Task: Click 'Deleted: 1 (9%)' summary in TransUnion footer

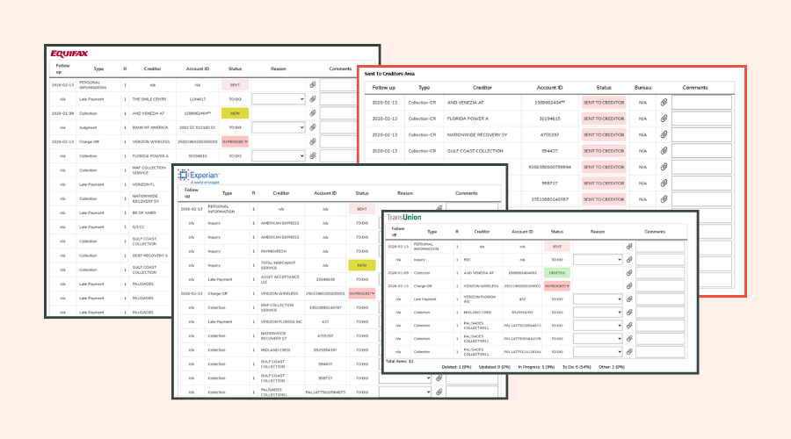Action: (x=456, y=367)
